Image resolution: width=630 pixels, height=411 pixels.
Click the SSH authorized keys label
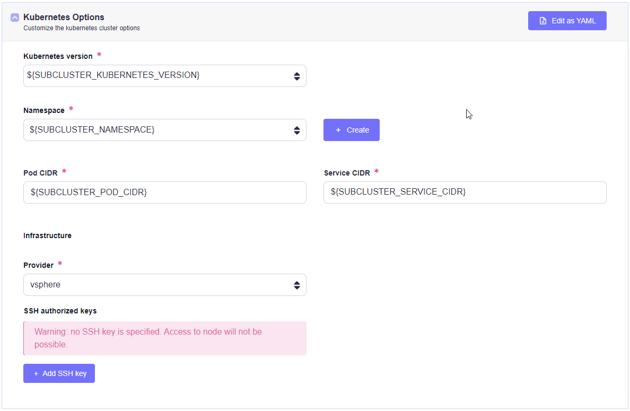tap(60, 311)
